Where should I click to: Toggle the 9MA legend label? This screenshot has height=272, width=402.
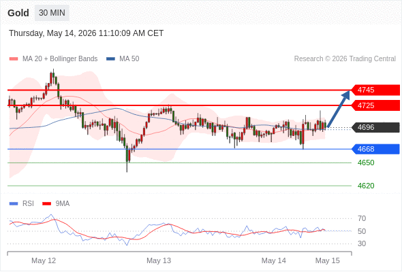click(63, 204)
